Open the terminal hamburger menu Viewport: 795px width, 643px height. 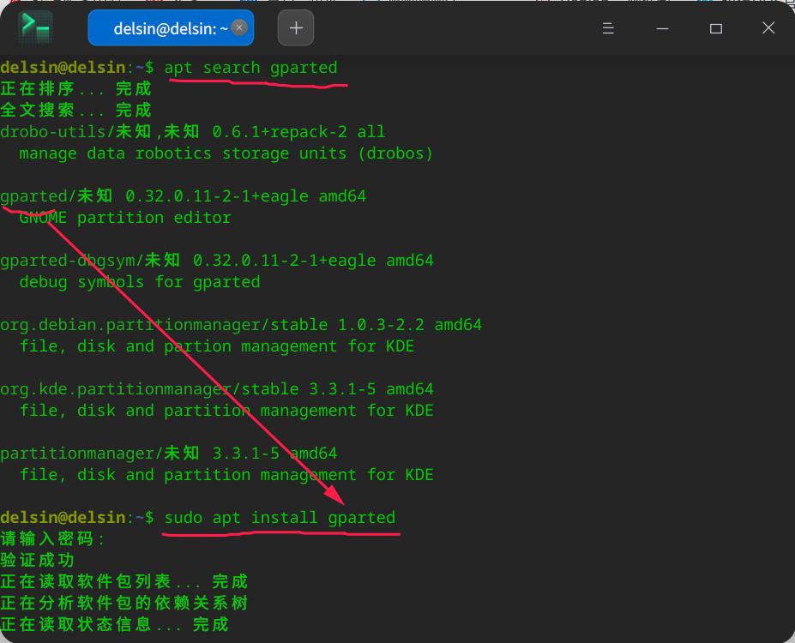(608, 28)
